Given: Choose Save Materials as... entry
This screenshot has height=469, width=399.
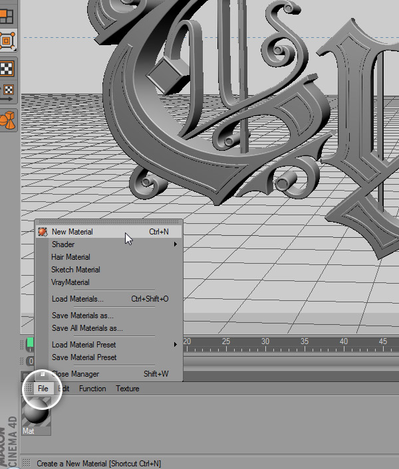Looking at the screenshot, I should pos(108,316).
